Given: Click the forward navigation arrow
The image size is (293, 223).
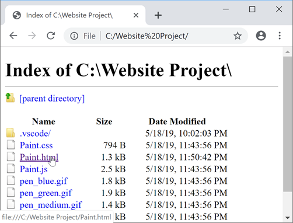Looking at the screenshot, I should pyautogui.click(x=32, y=36).
